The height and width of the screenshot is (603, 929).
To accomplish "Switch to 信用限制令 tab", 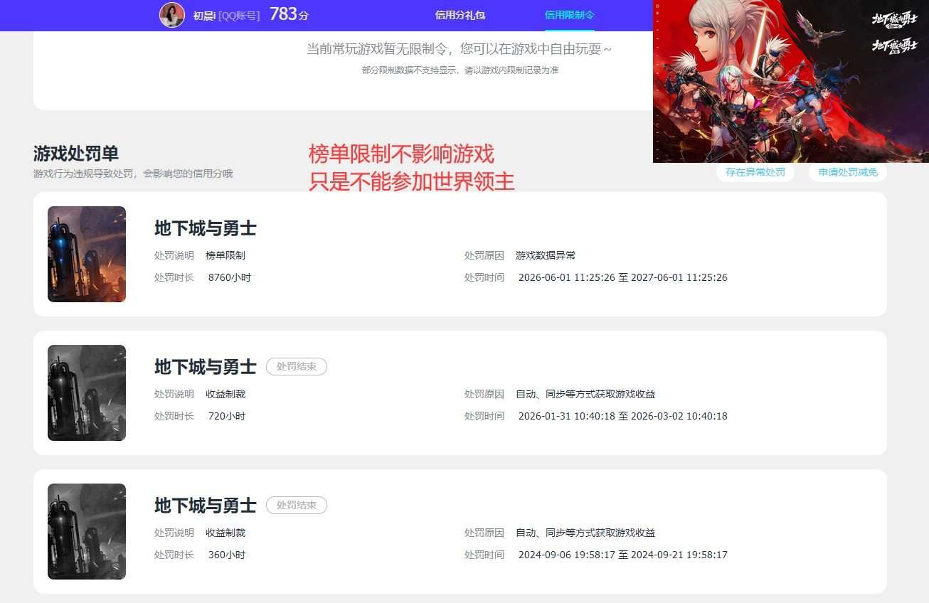I will [x=570, y=15].
